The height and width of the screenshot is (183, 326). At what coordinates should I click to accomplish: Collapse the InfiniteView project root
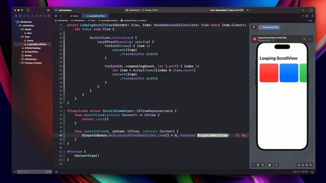tap(15, 22)
